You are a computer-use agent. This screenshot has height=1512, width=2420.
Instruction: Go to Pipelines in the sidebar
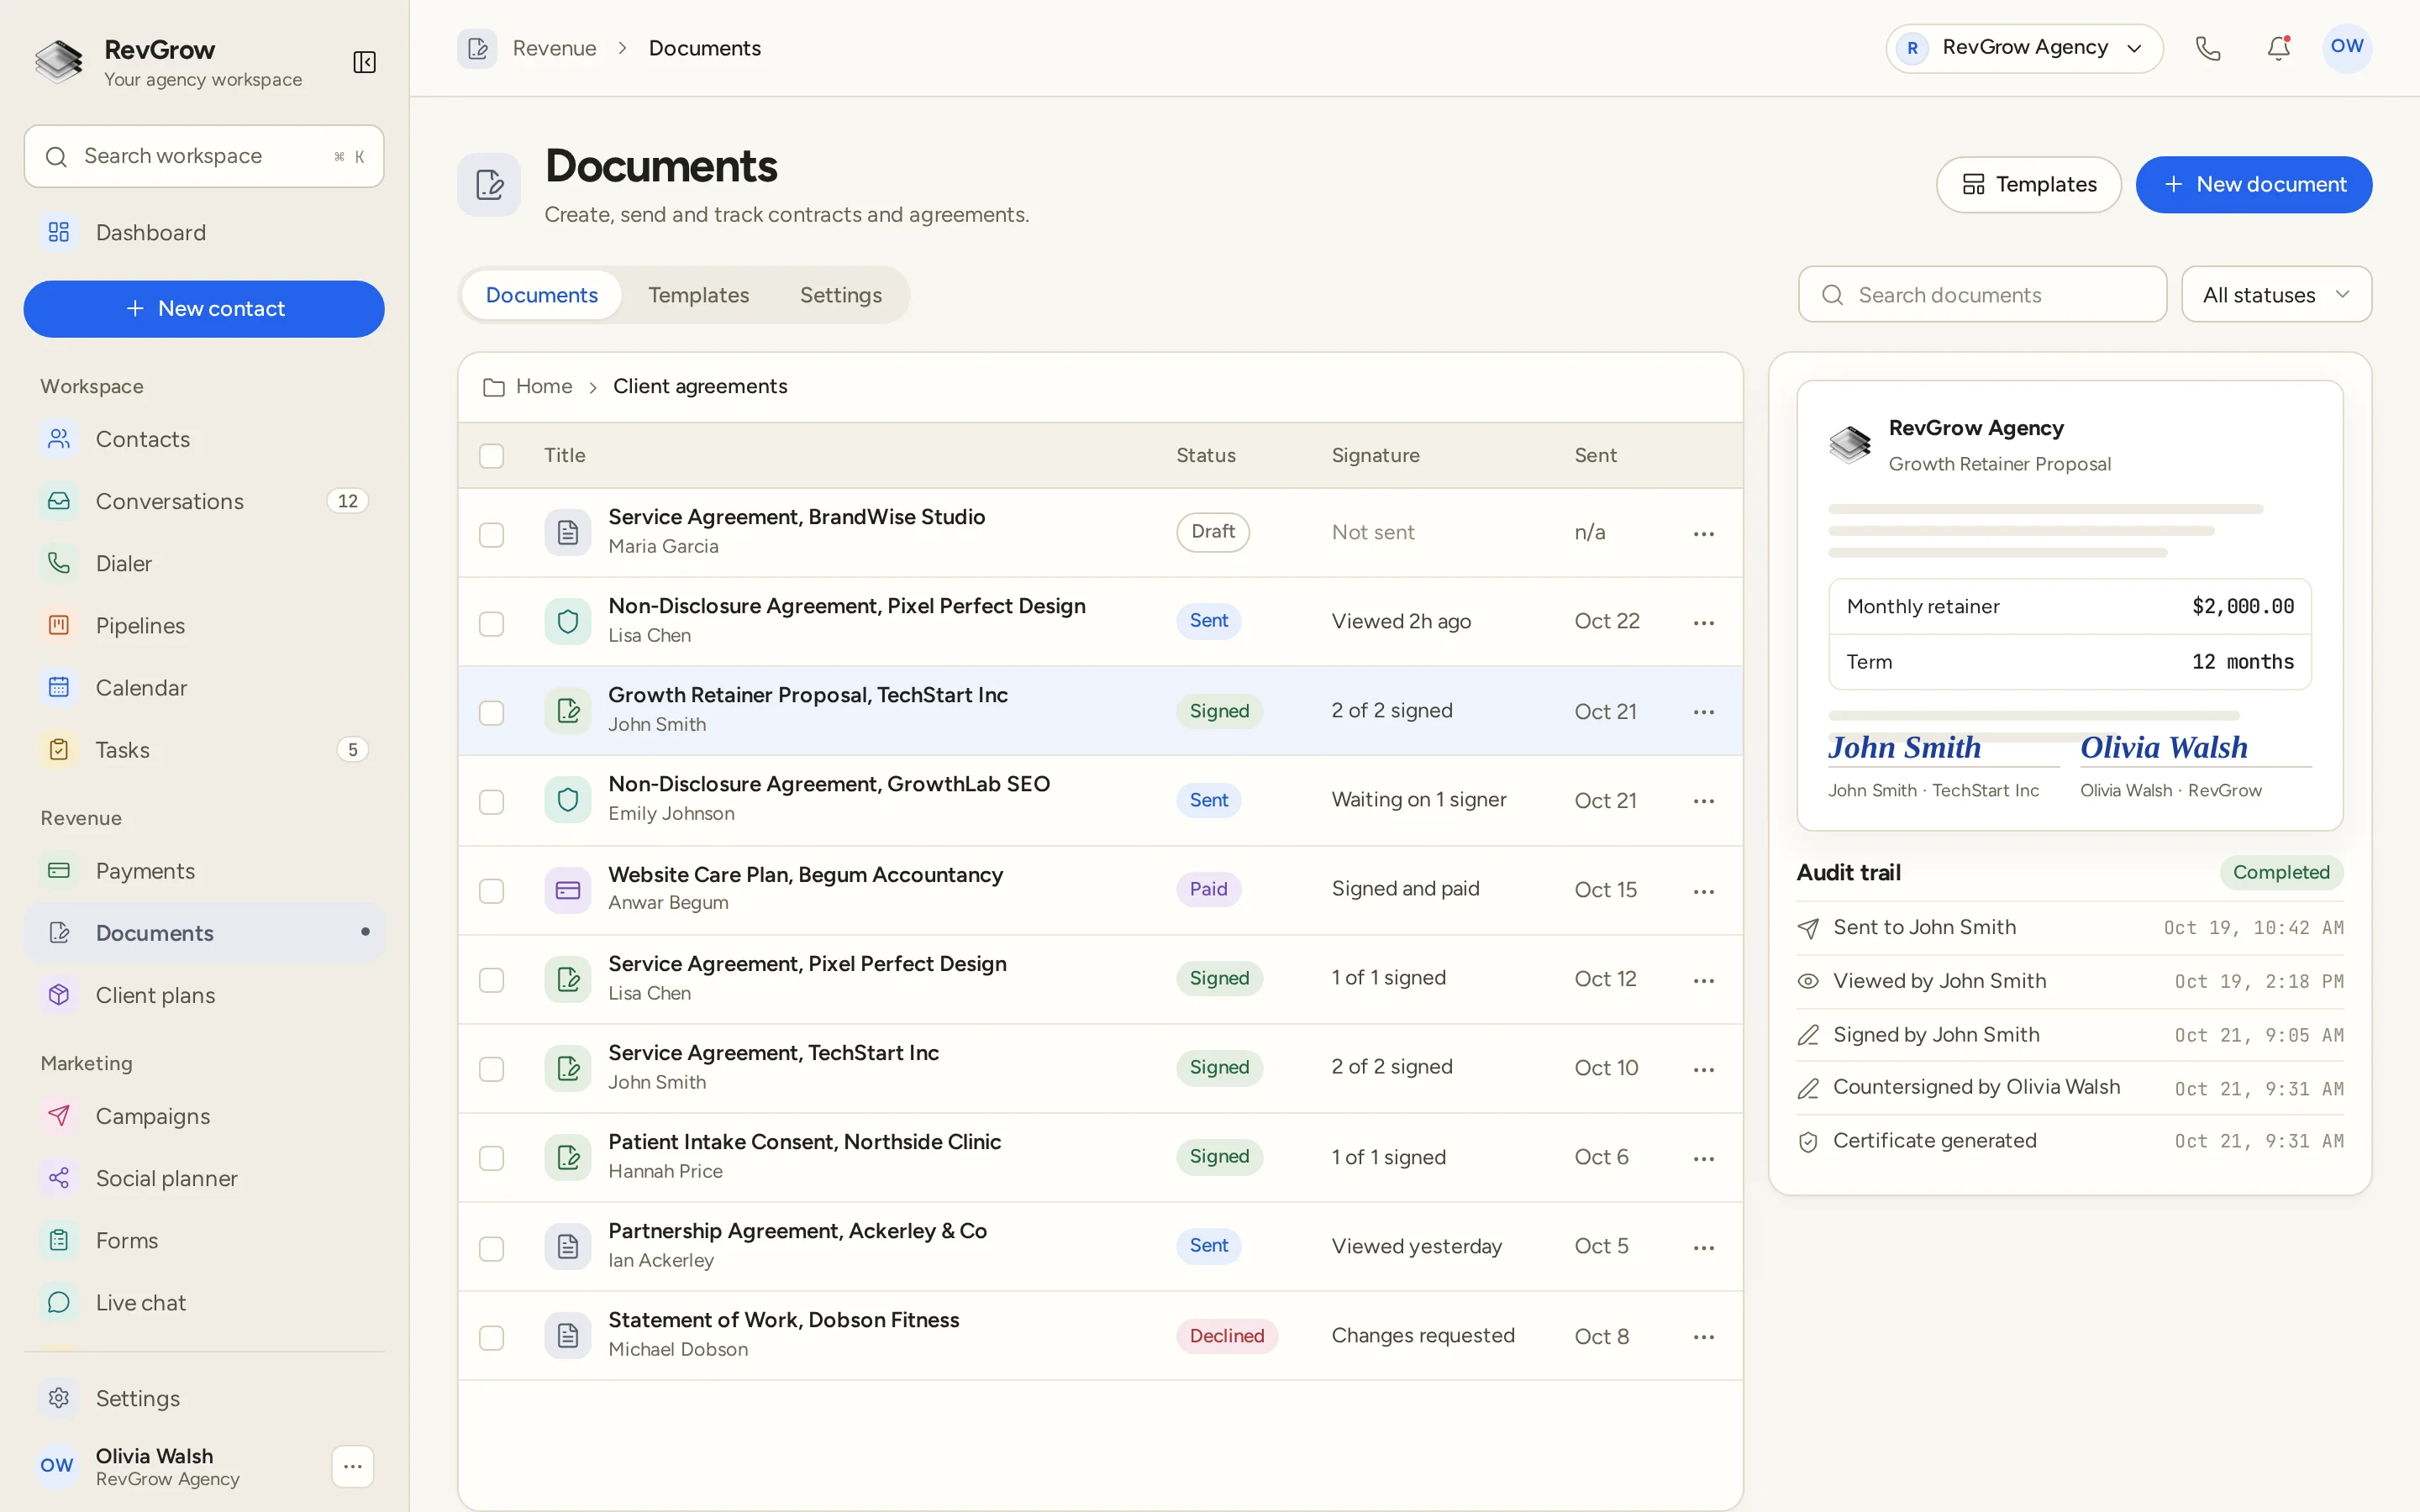click(x=204, y=625)
